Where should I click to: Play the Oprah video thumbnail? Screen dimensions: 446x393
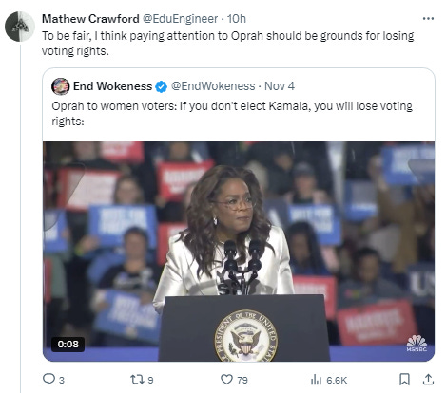tap(239, 252)
